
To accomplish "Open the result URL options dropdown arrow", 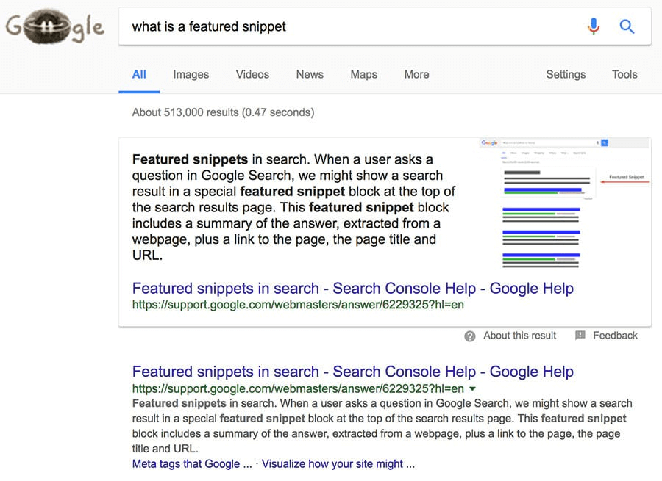I will coord(474,388).
